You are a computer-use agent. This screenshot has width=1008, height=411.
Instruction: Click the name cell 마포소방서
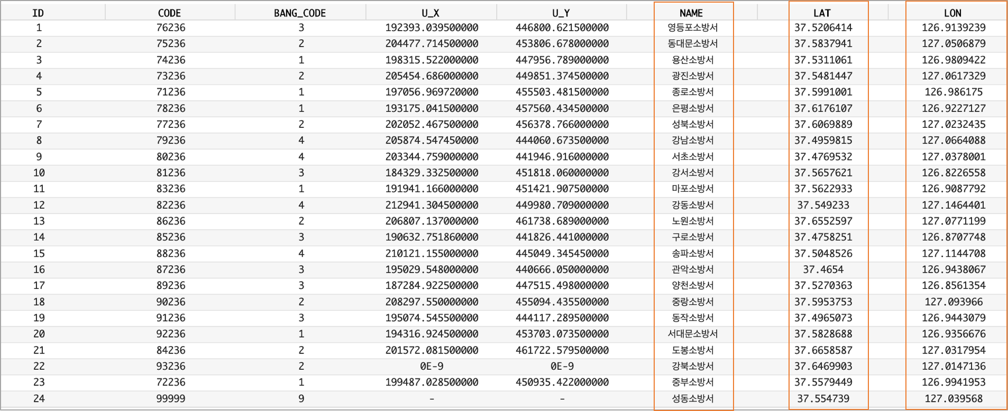[x=693, y=189]
